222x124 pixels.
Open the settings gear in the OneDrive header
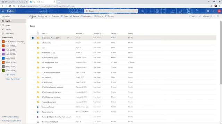(208, 11)
